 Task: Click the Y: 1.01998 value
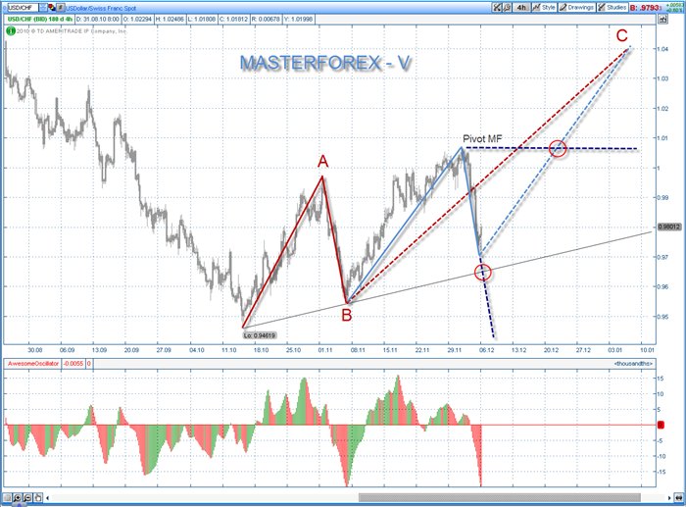coord(298,20)
